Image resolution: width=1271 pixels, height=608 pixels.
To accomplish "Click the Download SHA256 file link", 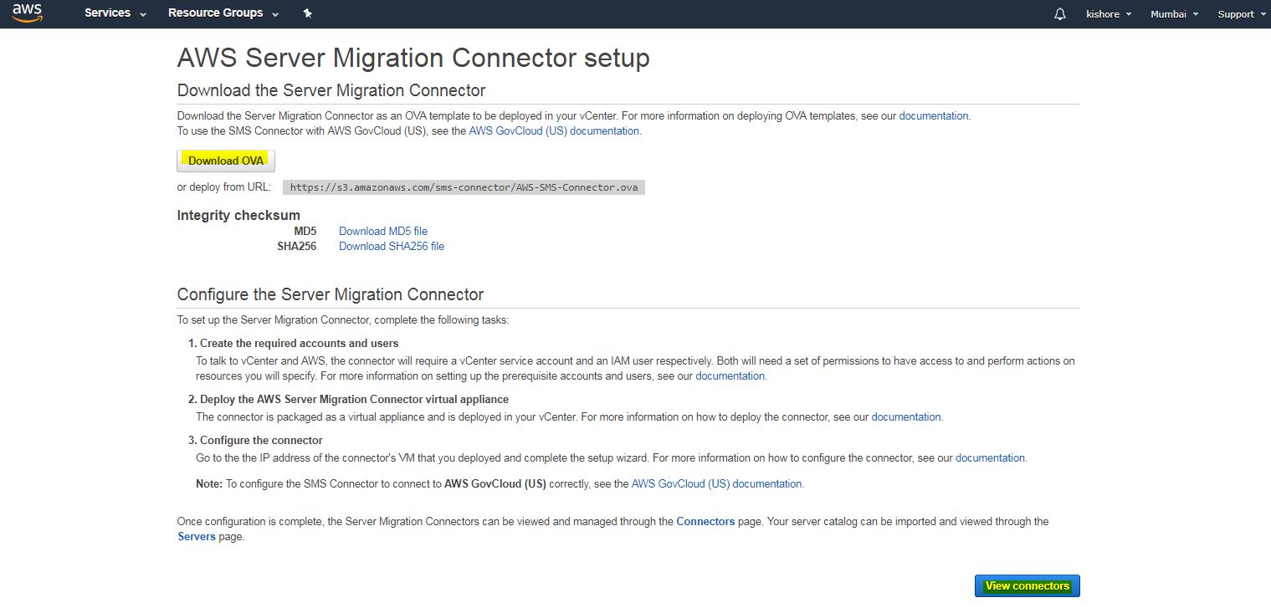I will tap(391, 246).
